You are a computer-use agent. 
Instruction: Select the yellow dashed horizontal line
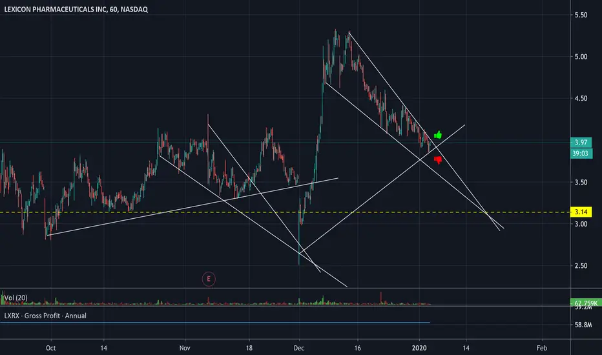coord(285,212)
